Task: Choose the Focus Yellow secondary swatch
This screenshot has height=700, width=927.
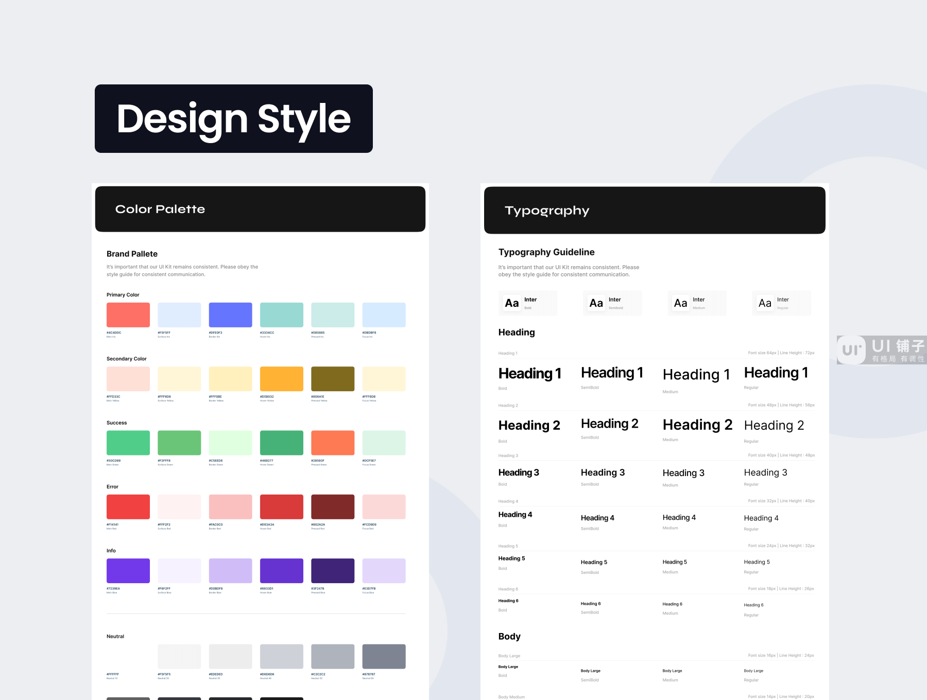Action: click(384, 379)
